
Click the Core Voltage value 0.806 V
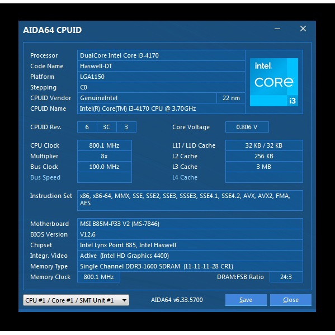coord(247,127)
